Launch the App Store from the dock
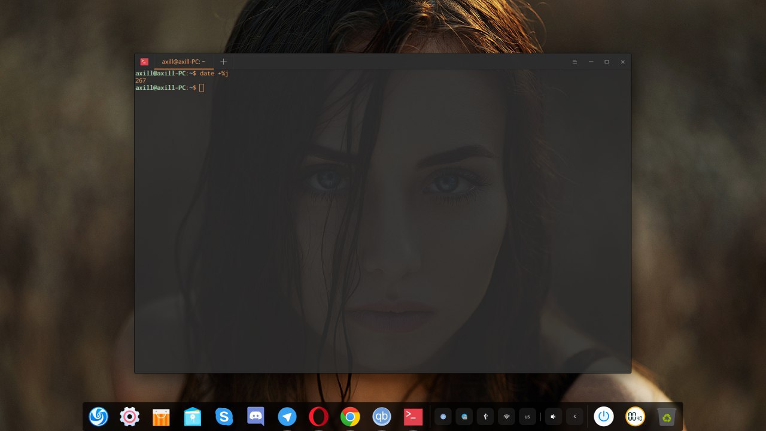Image resolution: width=766 pixels, height=431 pixels. point(161,417)
